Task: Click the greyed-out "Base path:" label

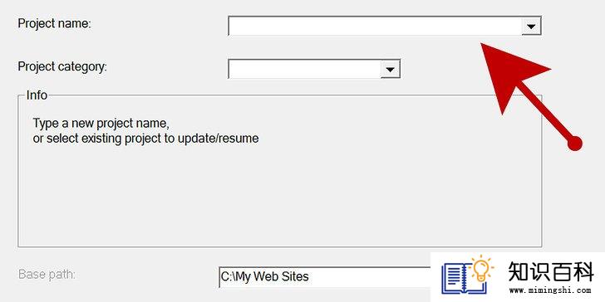Action: pyautogui.click(x=47, y=275)
